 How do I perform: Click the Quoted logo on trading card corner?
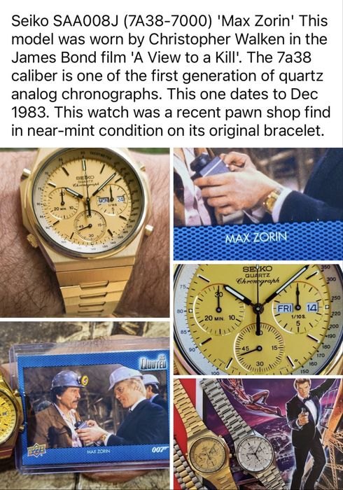(x=155, y=363)
